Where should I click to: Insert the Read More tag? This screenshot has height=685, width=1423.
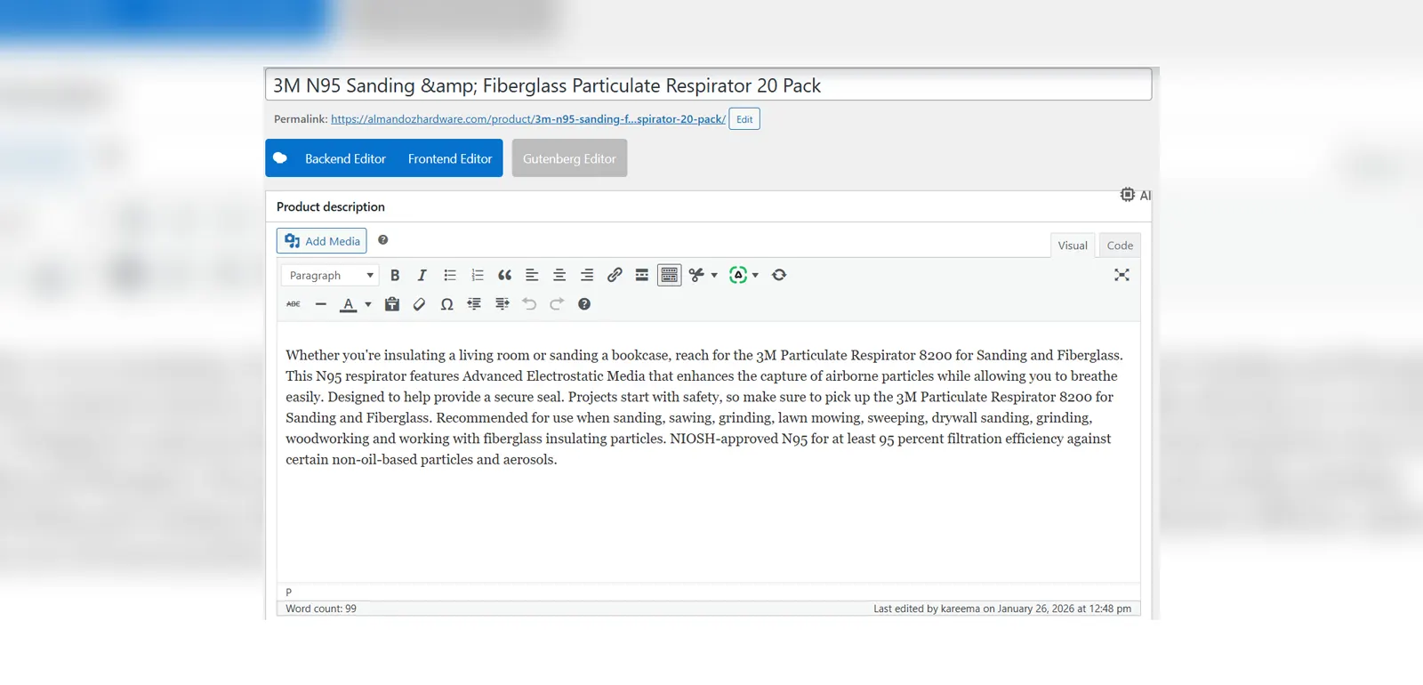(x=642, y=276)
